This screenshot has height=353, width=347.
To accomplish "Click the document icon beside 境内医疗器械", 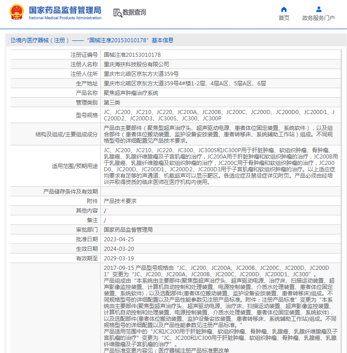I will point(12,40).
